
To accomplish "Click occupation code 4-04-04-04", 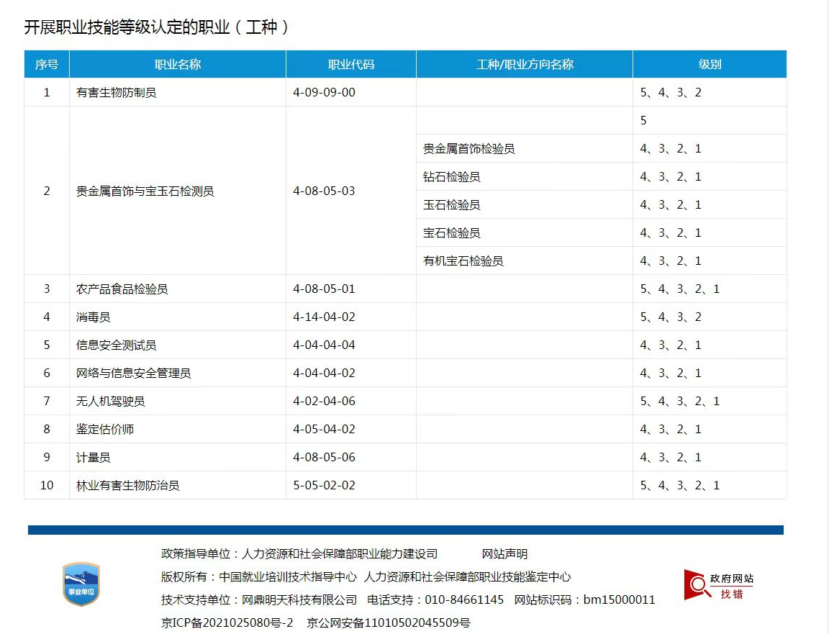I will coord(325,345).
